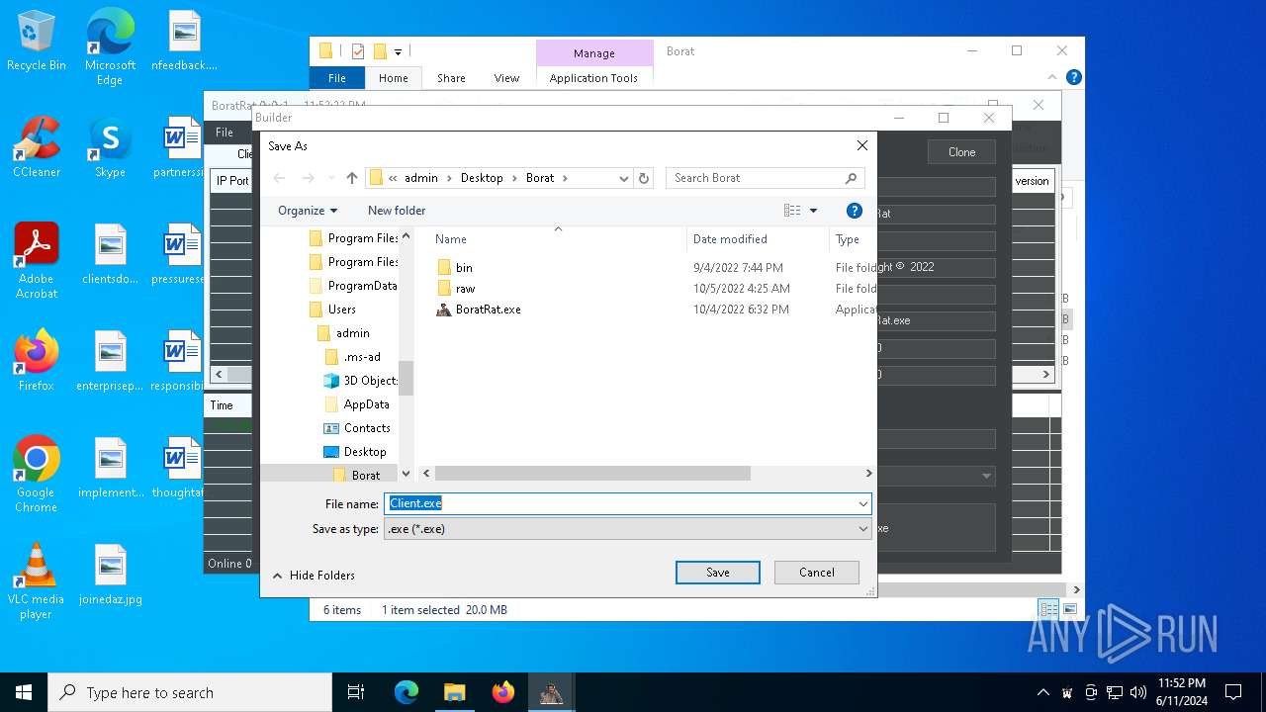The width and height of the screenshot is (1266, 712).
Task: Click the Save button in Save As dialog
Action: click(x=717, y=573)
